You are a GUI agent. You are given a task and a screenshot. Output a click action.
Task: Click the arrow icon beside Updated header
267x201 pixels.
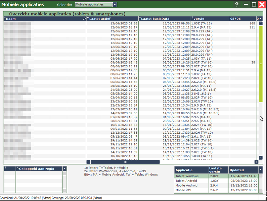(x=261, y=170)
